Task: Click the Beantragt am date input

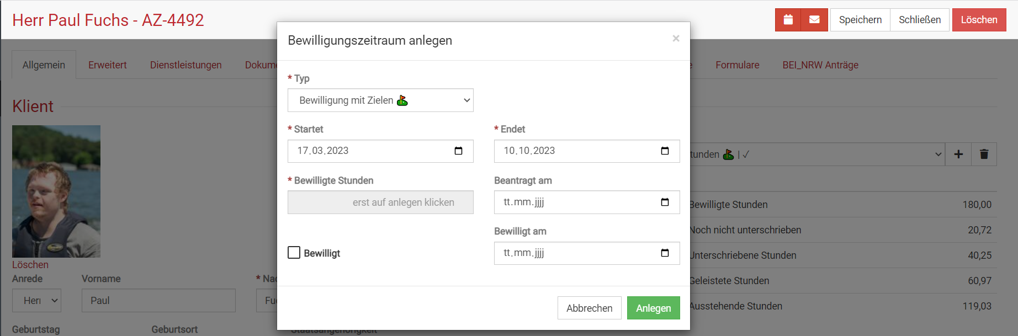Action: tap(587, 202)
